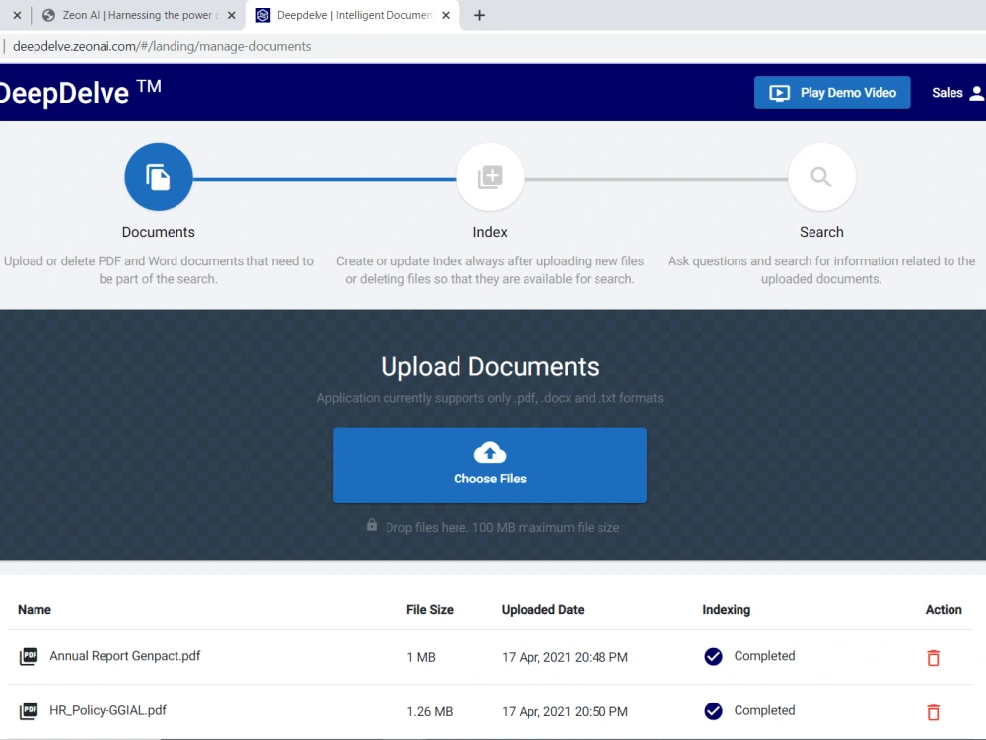Click the 1 MB file size cell
986x740 pixels.
[x=421, y=657]
